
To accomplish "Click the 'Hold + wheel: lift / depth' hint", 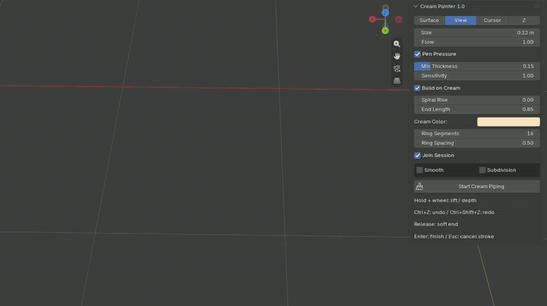I will click(x=445, y=200).
